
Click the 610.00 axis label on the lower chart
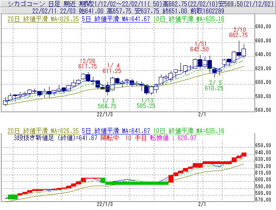(263, 173)
